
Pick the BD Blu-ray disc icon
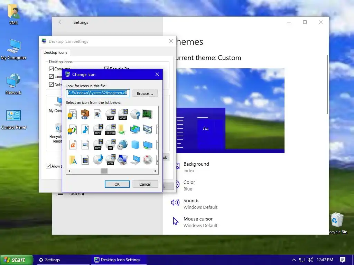110,145
